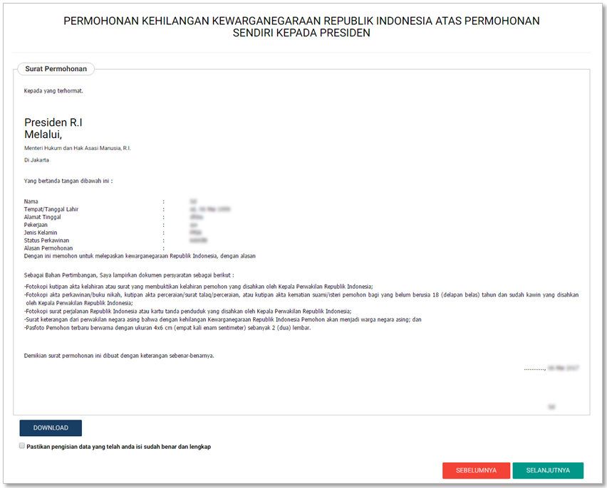Tick the data confirmation checkbox
The image size is (607, 488).
tap(21, 445)
